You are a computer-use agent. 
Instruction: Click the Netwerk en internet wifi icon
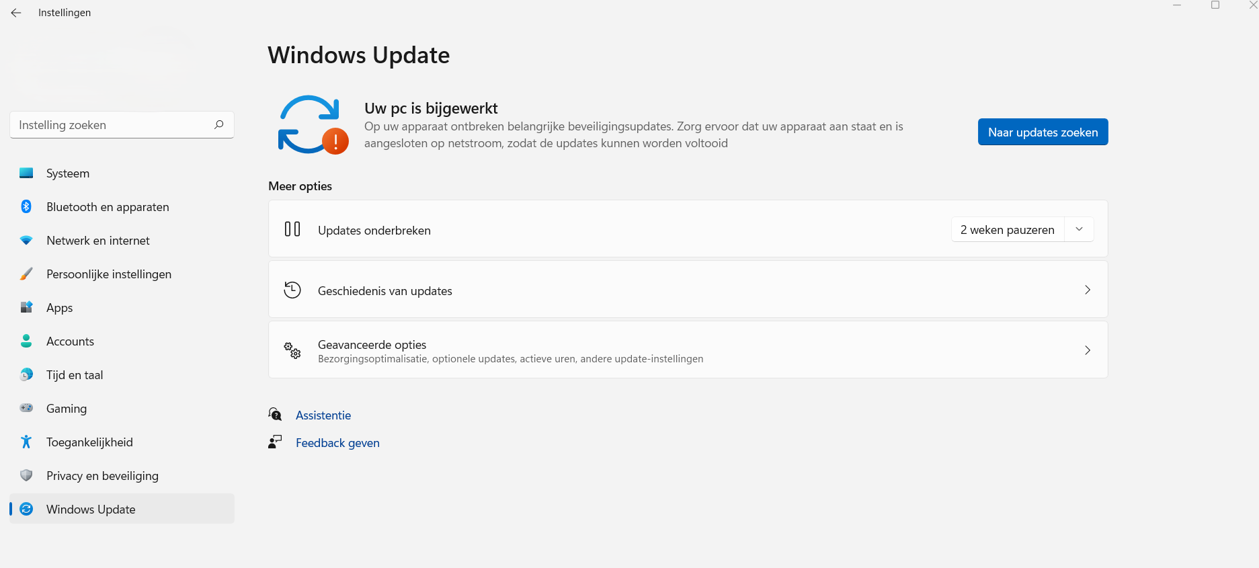[x=26, y=240]
